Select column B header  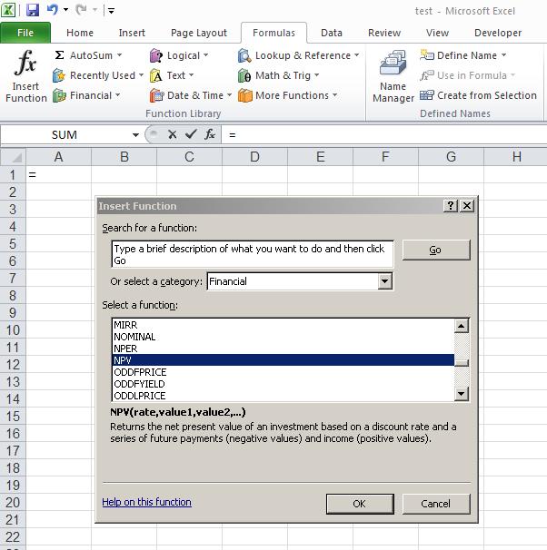point(124,157)
